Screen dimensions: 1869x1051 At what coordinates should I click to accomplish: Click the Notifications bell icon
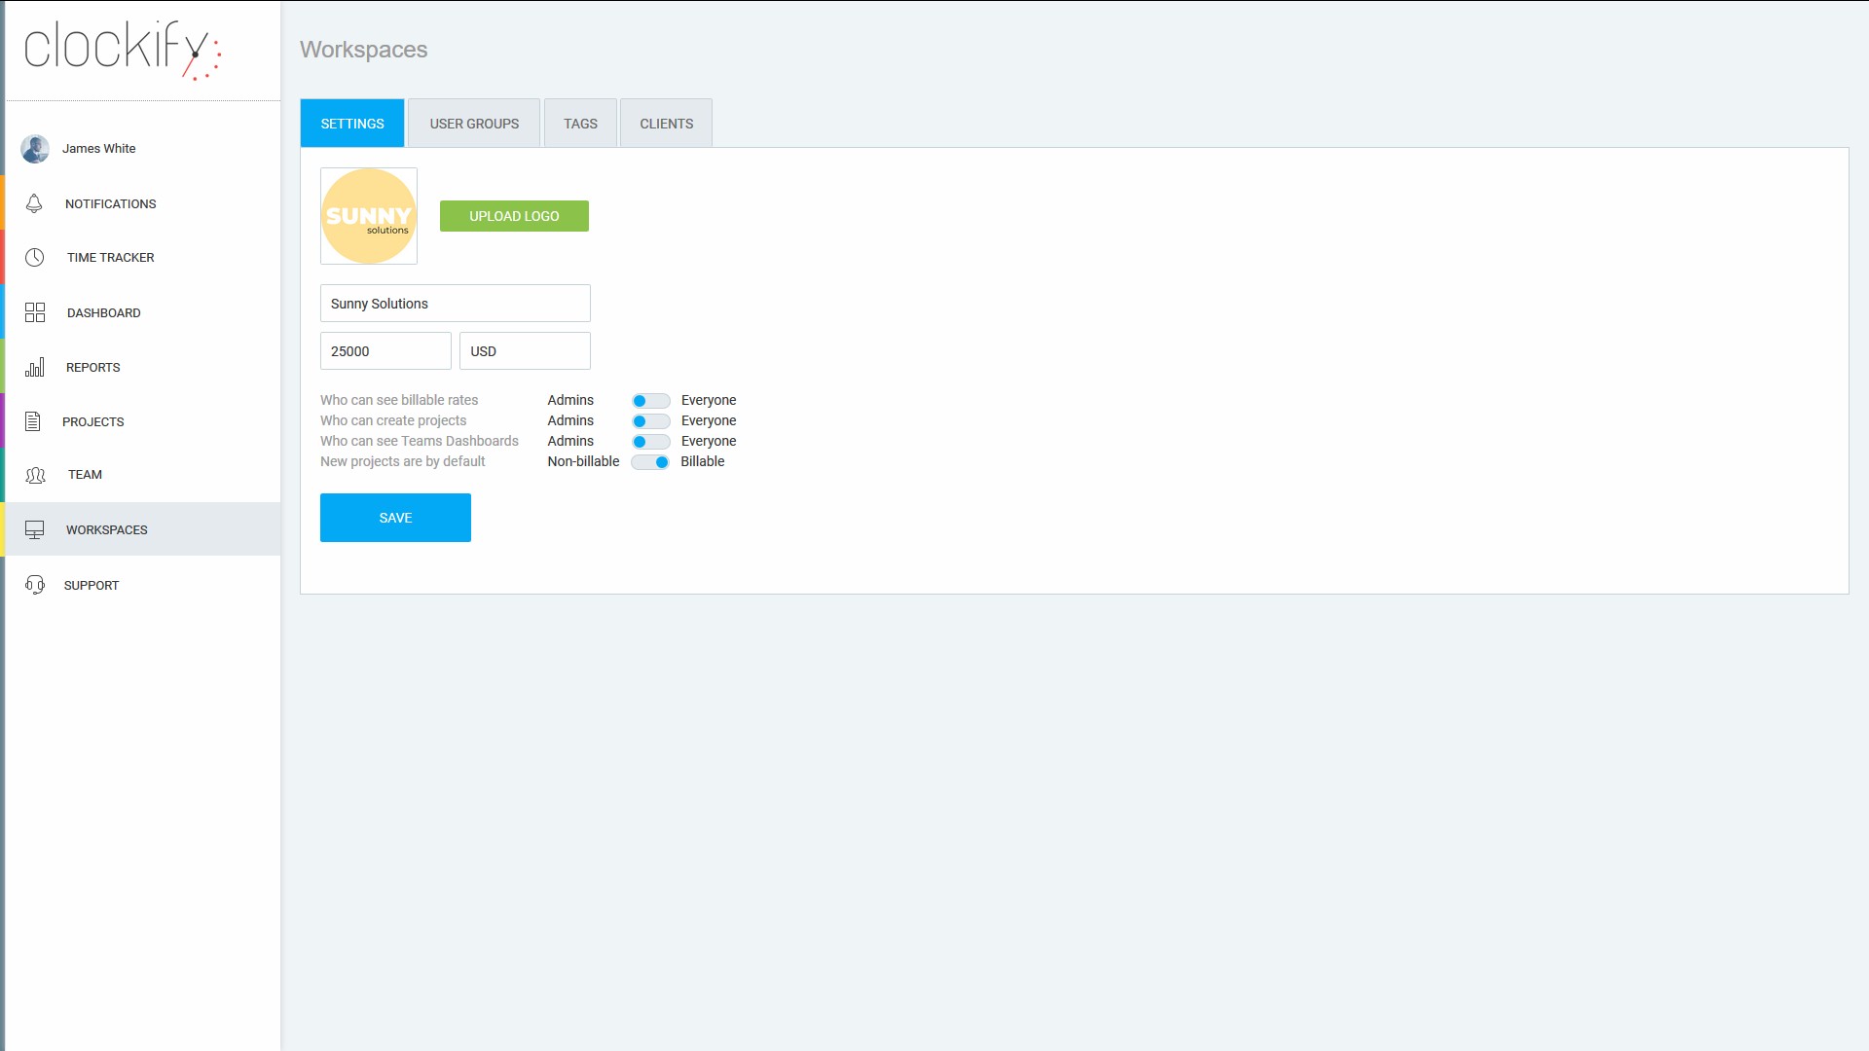(34, 203)
